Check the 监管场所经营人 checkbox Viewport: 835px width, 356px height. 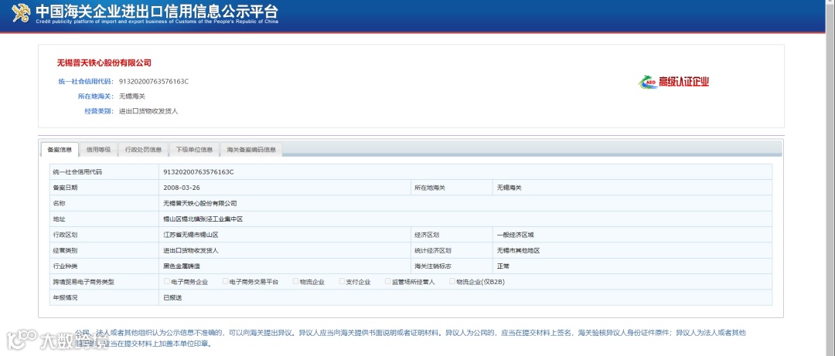[x=388, y=282]
